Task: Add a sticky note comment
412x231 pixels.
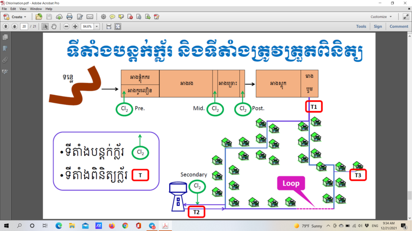Action: 112,17
